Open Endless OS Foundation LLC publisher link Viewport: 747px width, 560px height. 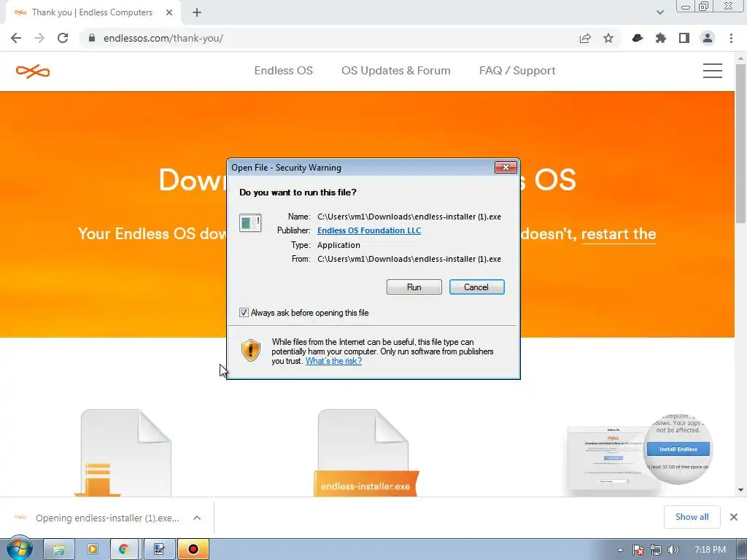click(369, 230)
